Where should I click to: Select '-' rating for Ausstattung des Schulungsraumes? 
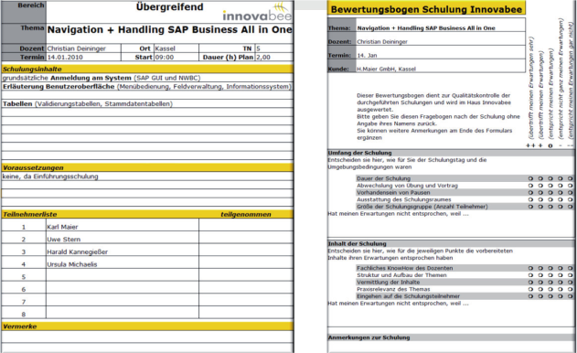point(560,199)
